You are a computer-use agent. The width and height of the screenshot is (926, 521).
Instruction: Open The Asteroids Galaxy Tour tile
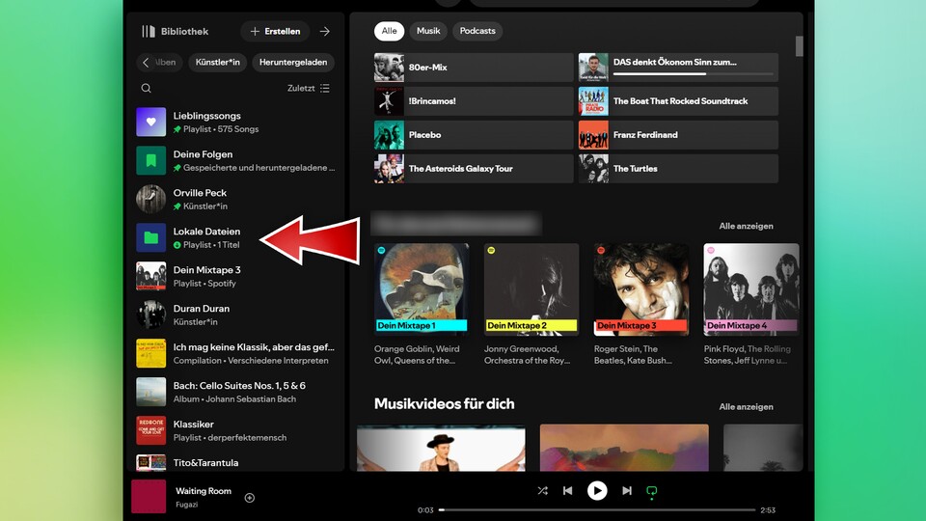click(474, 168)
